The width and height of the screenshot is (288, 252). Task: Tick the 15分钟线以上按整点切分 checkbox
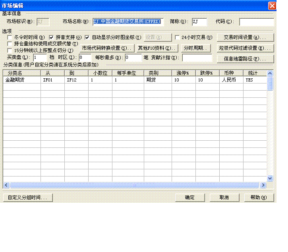(x=10, y=50)
